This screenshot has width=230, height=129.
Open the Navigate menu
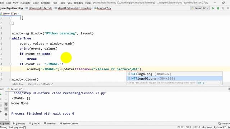point(26,3)
